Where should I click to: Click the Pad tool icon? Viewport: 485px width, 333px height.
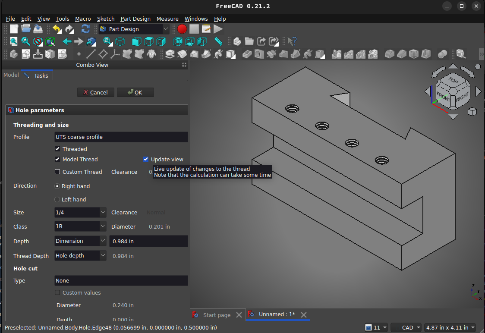pyautogui.click(x=170, y=54)
